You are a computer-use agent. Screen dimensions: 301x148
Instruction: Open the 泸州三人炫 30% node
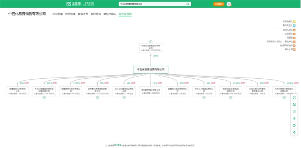coord(204,91)
